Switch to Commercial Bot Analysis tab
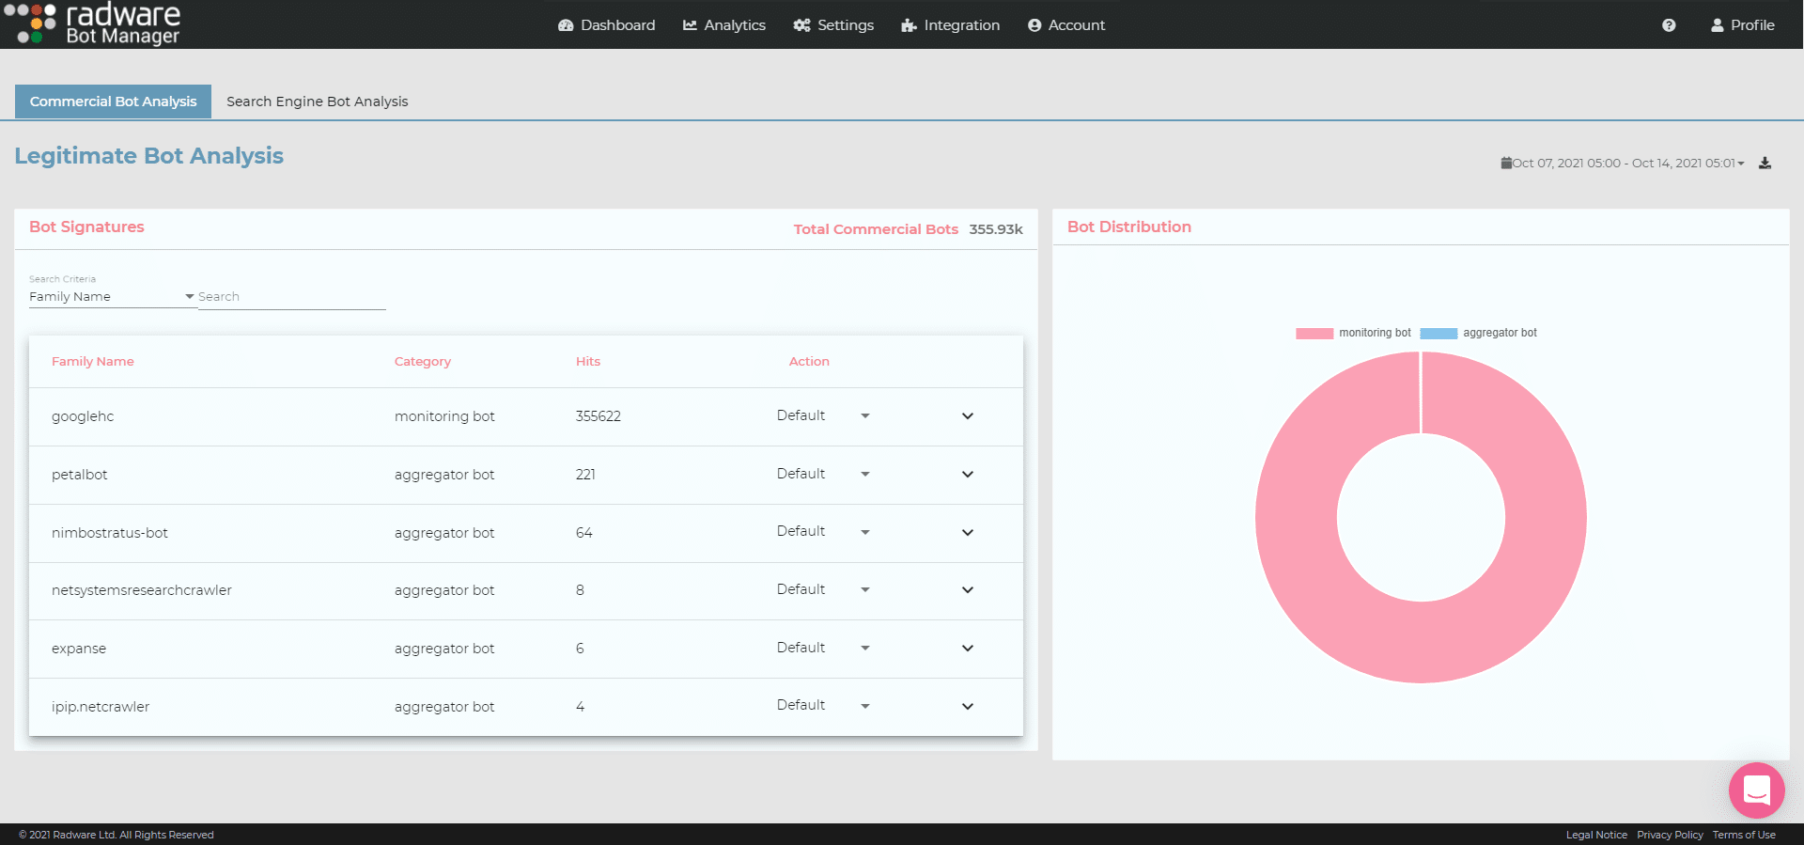 [113, 102]
